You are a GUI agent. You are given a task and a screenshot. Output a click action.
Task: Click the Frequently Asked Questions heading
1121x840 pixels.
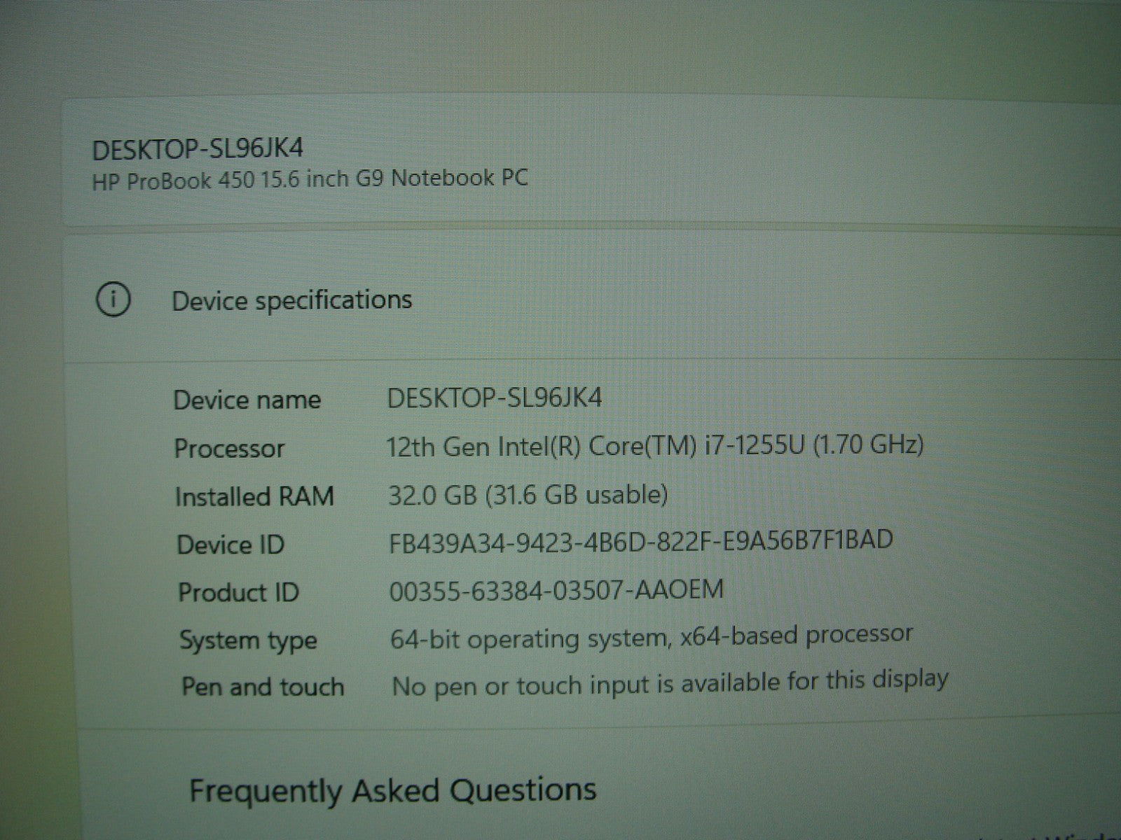pyautogui.click(x=393, y=790)
